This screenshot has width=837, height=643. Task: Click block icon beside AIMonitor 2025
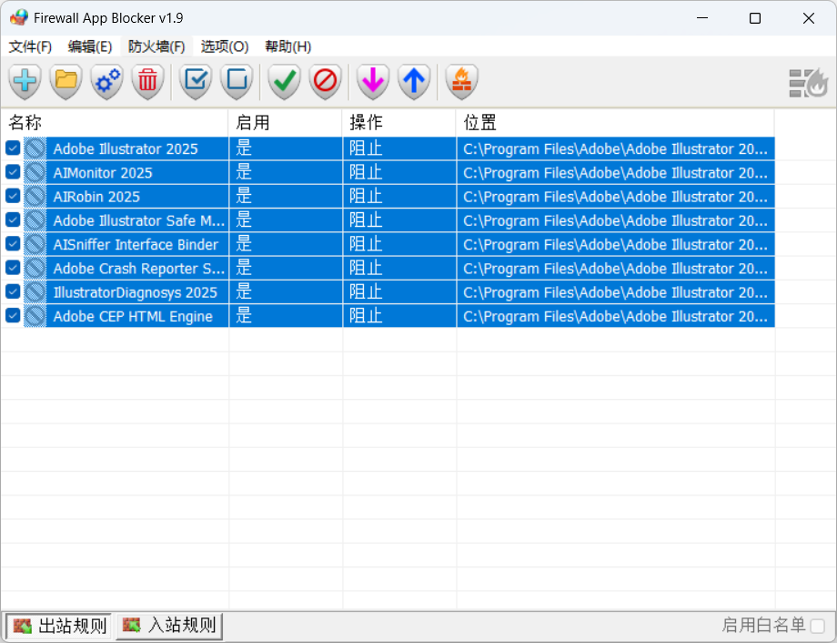click(x=35, y=172)
